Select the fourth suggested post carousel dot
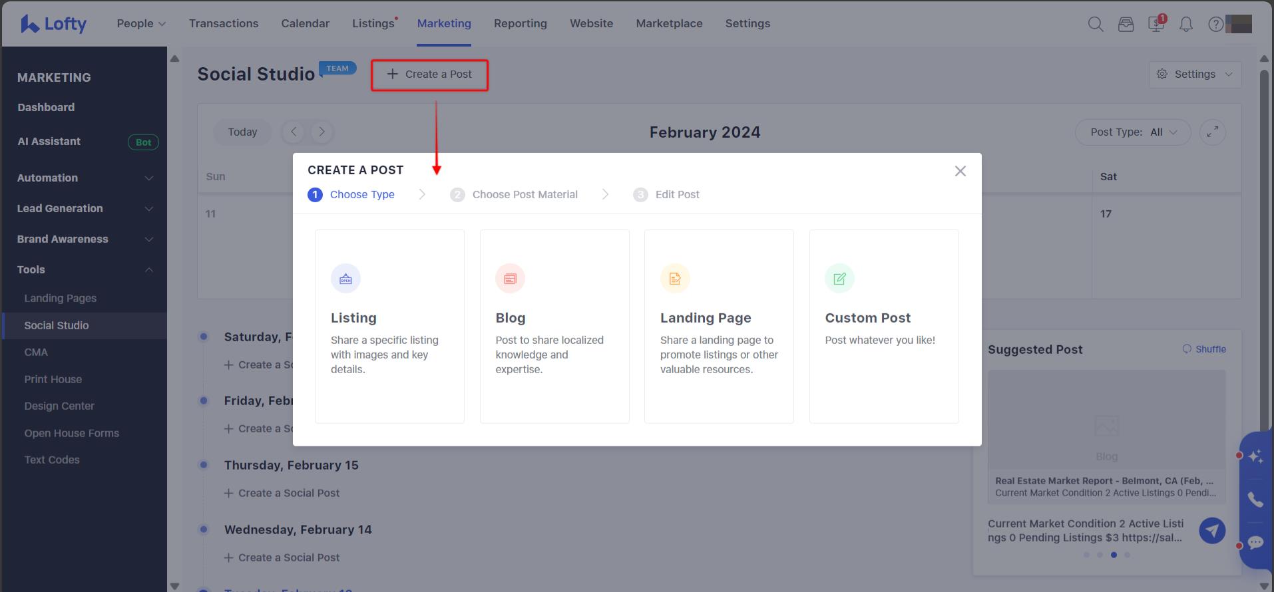Screen dimensions: 1274x592 (x=1127, y=555)
